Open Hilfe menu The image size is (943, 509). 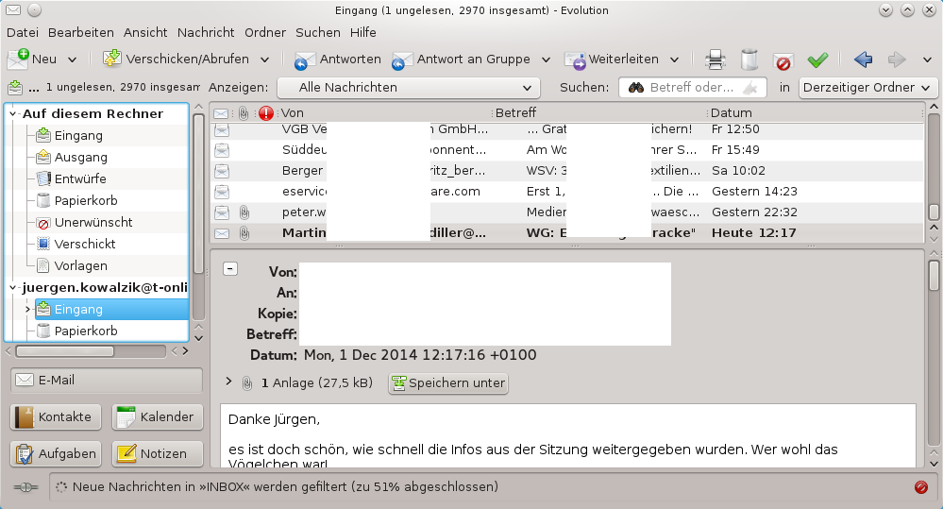[x=363, y=32]
